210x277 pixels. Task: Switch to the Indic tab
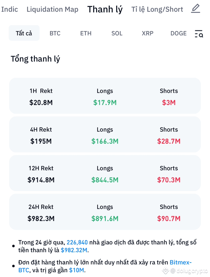9,9
